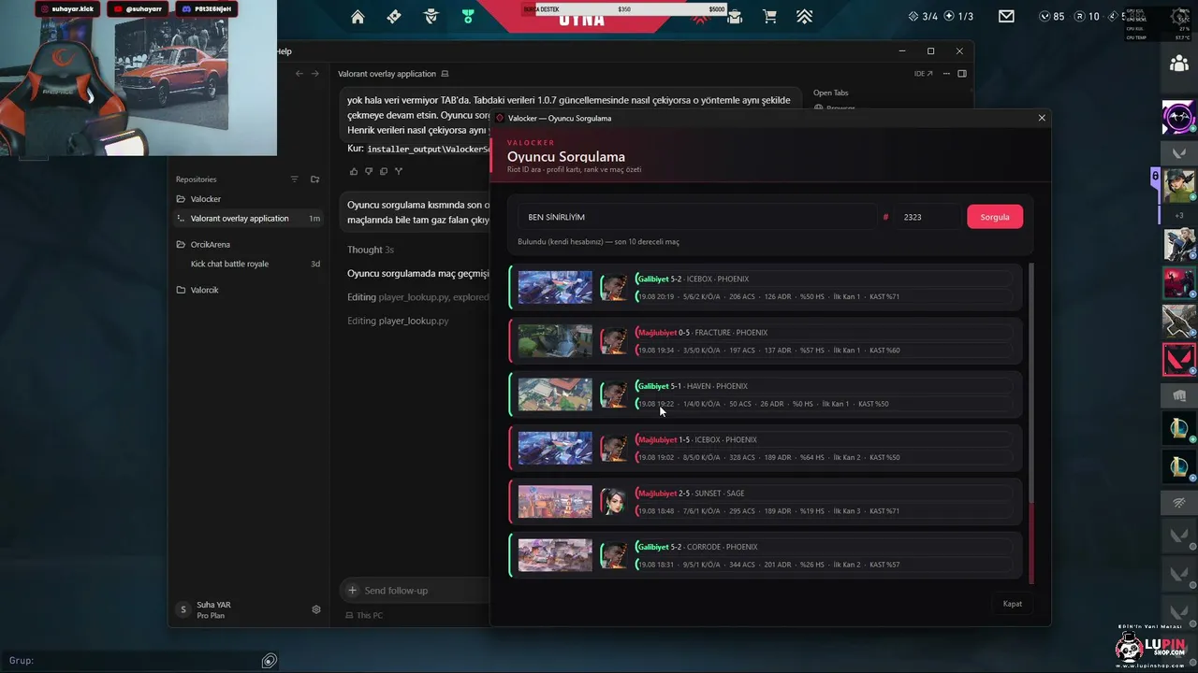Click the Repositories heading
Image resolution: width=1198 pixels, height=673 pixels.
click(196, 179)
